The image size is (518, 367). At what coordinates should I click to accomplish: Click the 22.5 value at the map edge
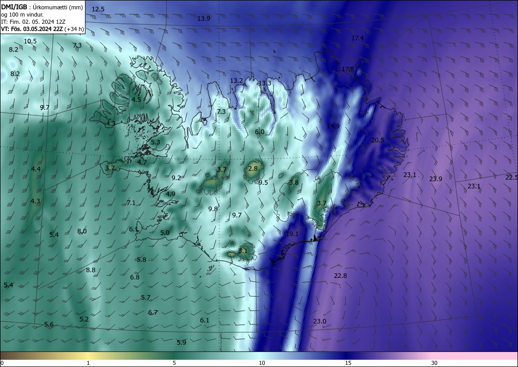pyautogui.click(x=511, y=178)
